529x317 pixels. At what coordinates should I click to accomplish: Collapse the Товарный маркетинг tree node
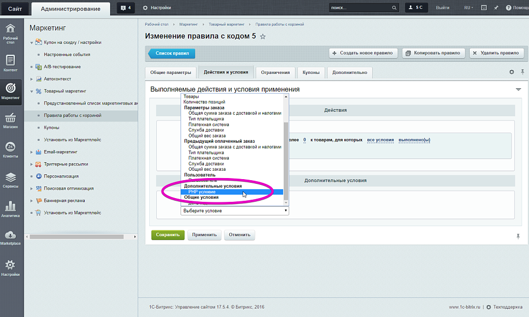(32, 91)
